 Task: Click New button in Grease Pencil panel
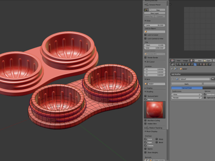[x=157, y=10]
